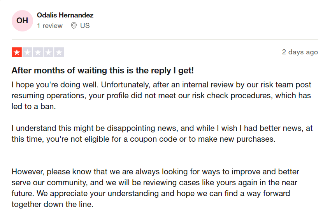This screenshot has height=212, width=323.
Task: Open the 'After months of waiting' review title
Action: pyautogui.click(x=103, y=70)
